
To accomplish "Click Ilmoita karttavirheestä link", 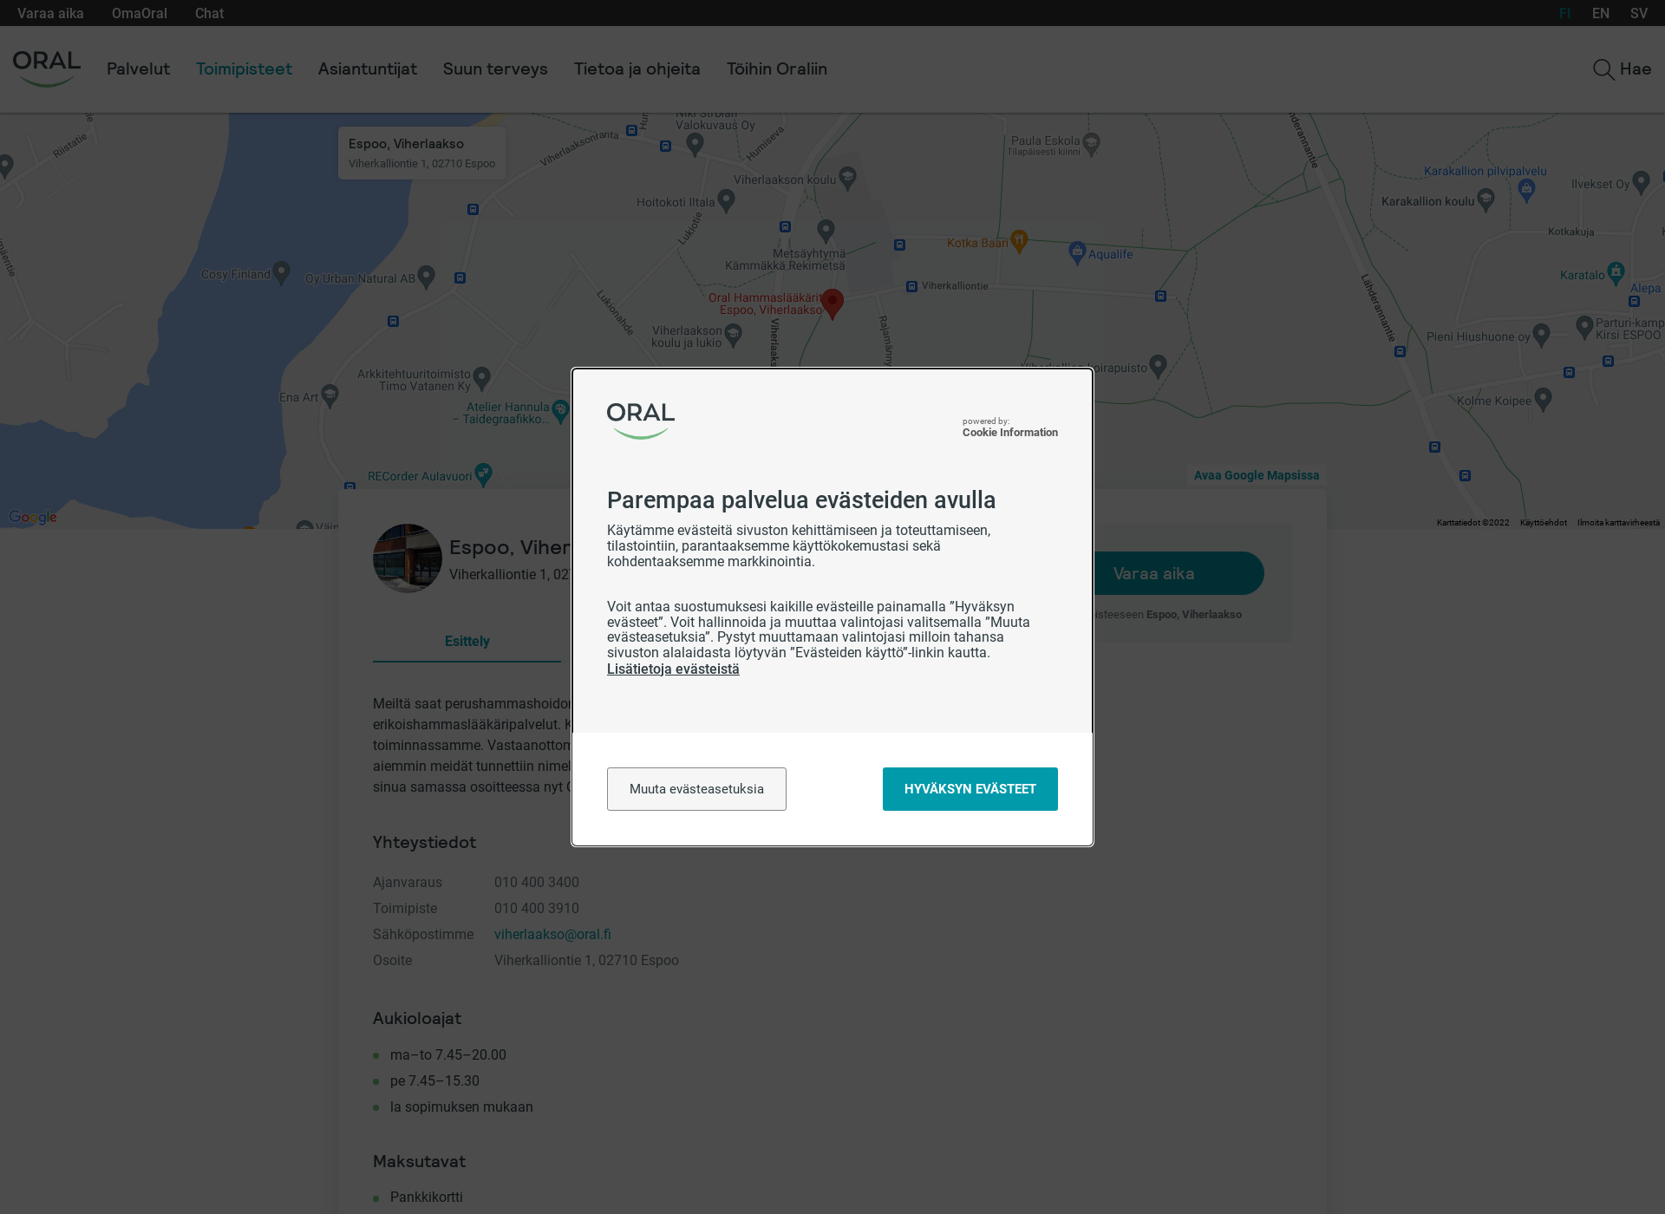I will click(x=1618, y=523).
